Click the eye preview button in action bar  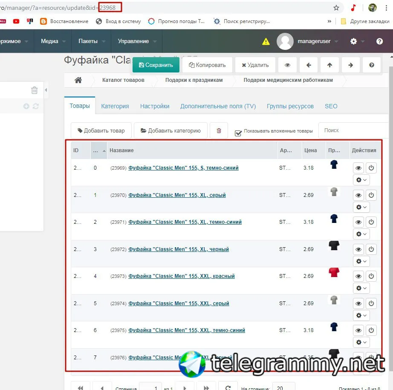(287, 65)
